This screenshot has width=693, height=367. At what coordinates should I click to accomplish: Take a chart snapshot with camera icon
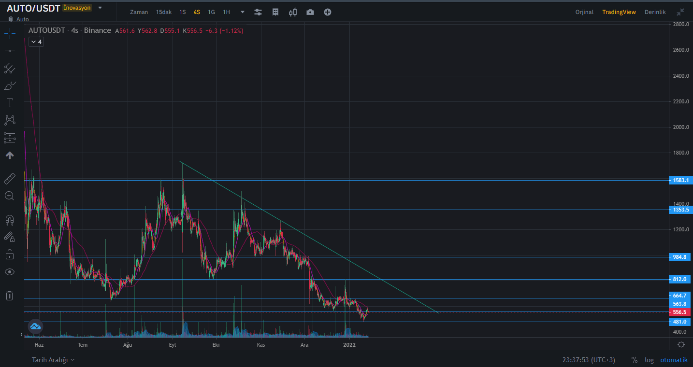pyautogui.click(x=310, y=12)
